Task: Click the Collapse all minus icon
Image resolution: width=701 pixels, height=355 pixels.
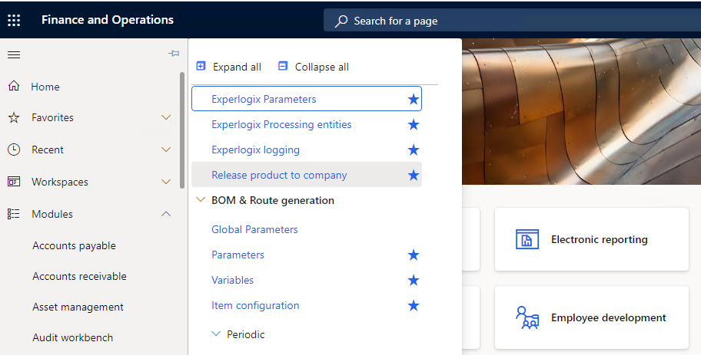Action: coord(283,66)
